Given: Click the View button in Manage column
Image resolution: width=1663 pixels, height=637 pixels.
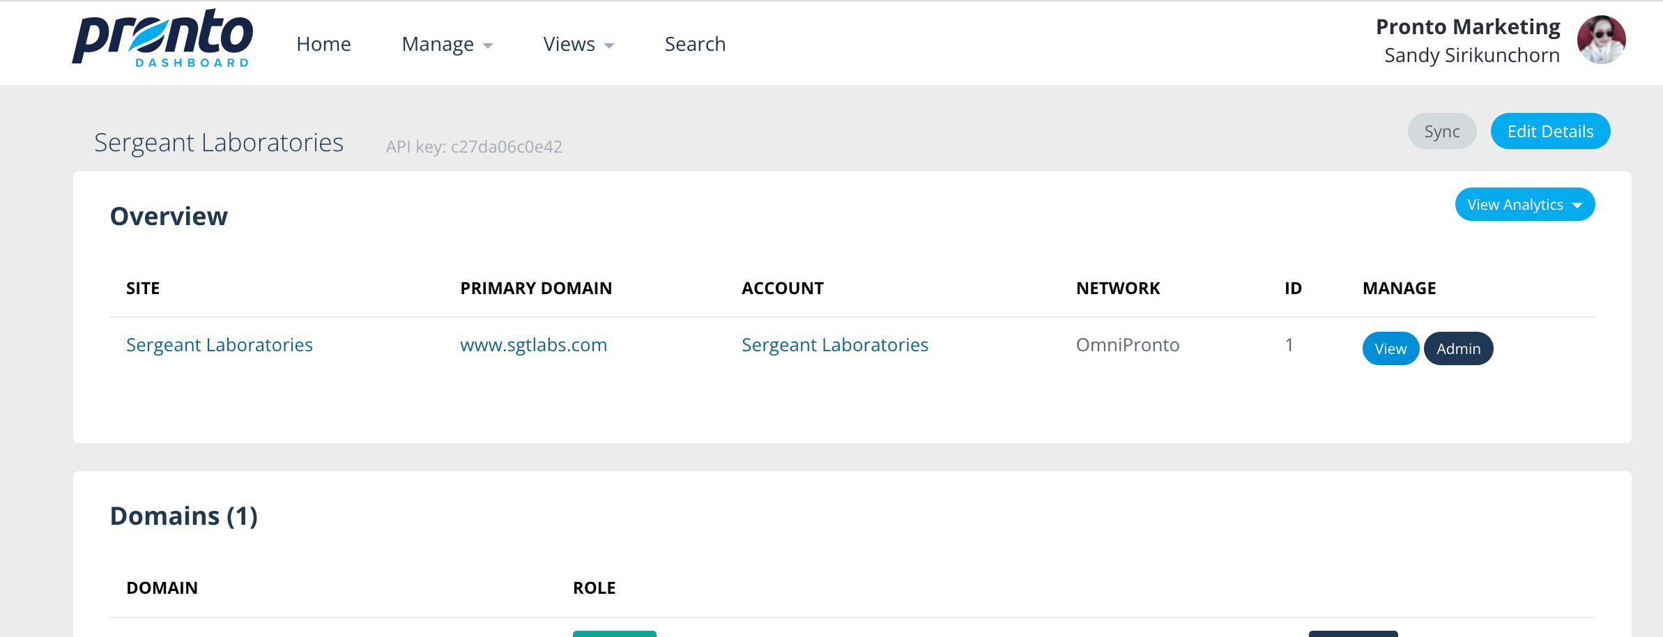Looking at the screenshot, I should [x=1390, y=349].
